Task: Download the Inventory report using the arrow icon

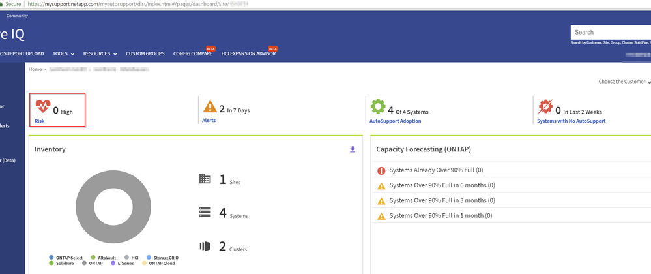Action: click(353, 149)
